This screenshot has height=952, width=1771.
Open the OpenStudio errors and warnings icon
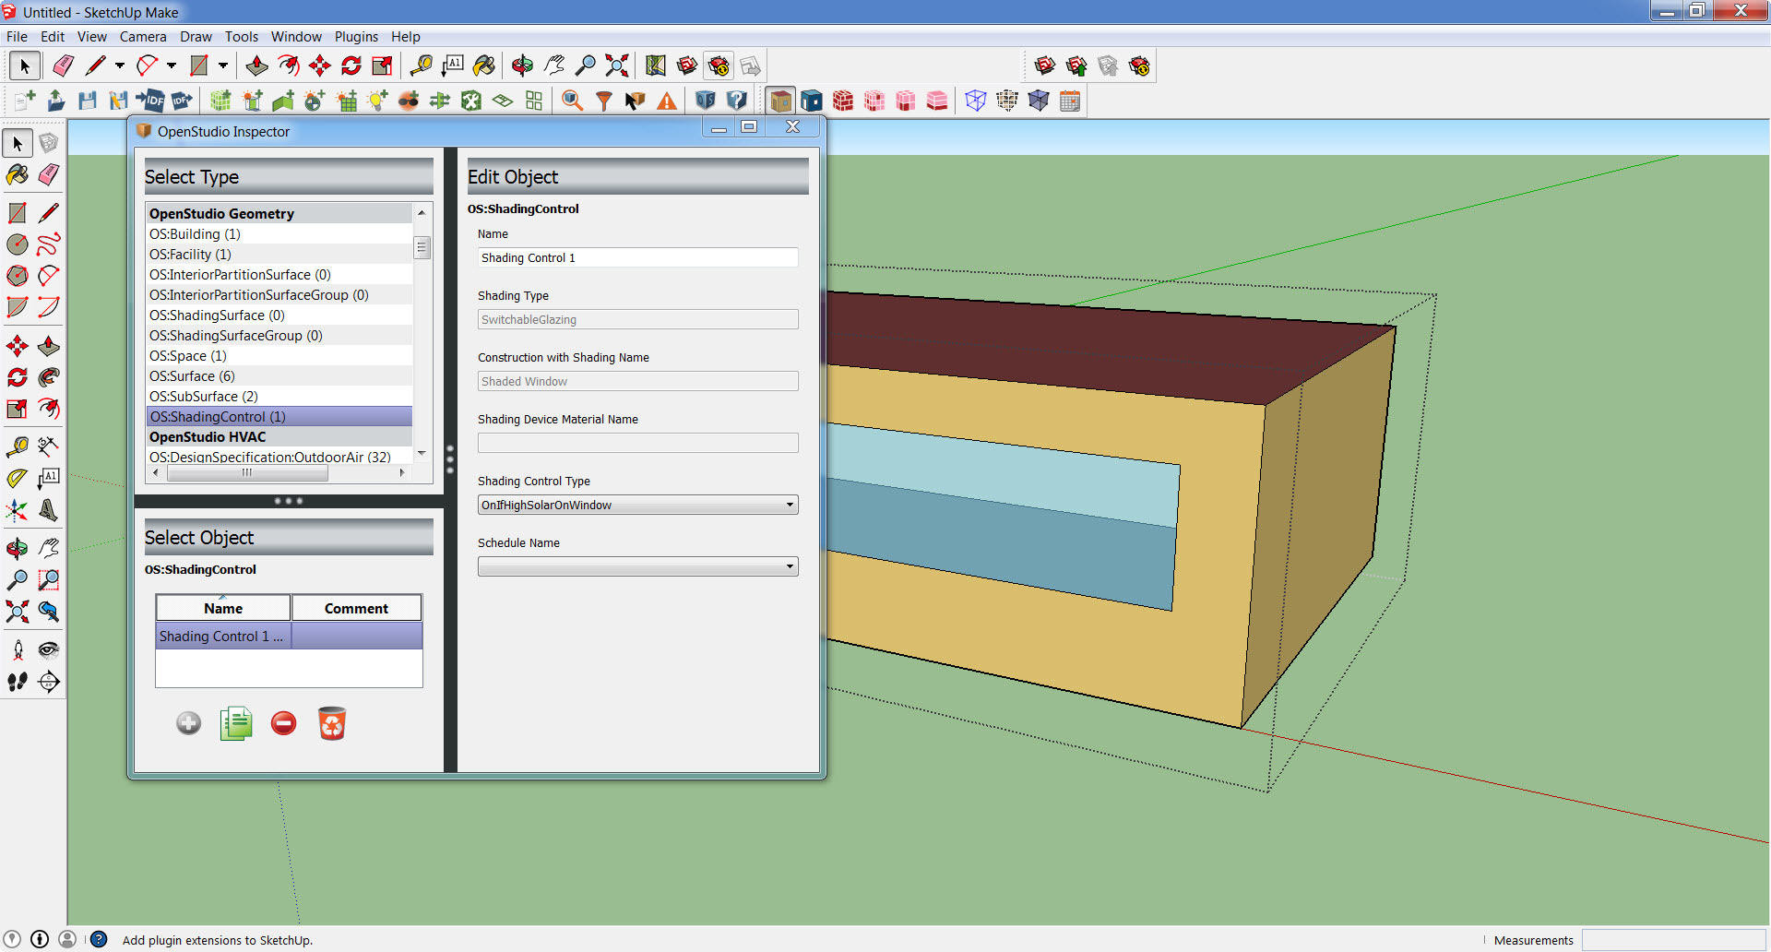tap(666, 101)
